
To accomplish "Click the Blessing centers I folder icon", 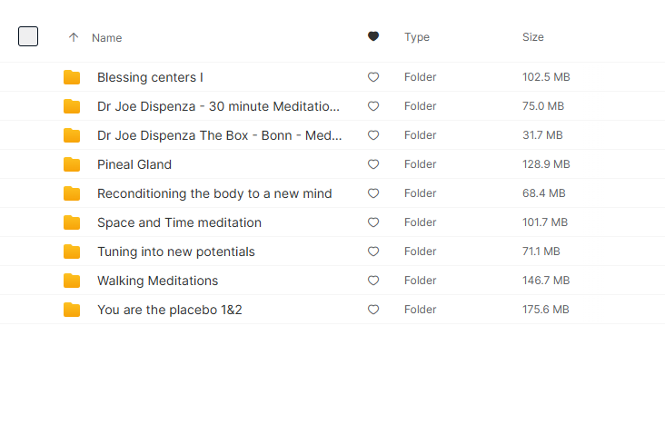I will [72, 77].
